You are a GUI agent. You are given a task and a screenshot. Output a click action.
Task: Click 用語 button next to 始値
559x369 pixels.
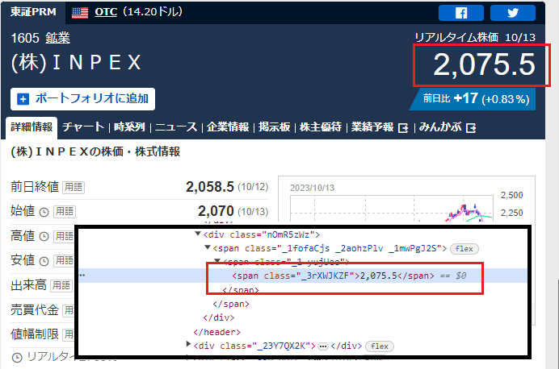point(65,212)
